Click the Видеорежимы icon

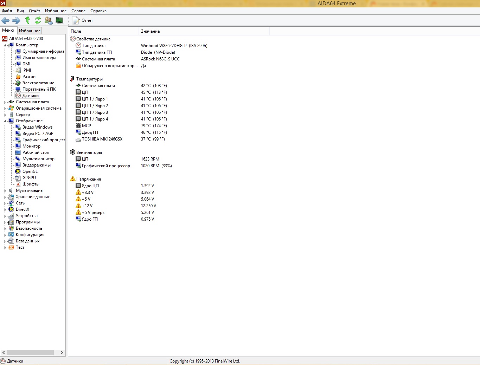(x=18, y=165)
